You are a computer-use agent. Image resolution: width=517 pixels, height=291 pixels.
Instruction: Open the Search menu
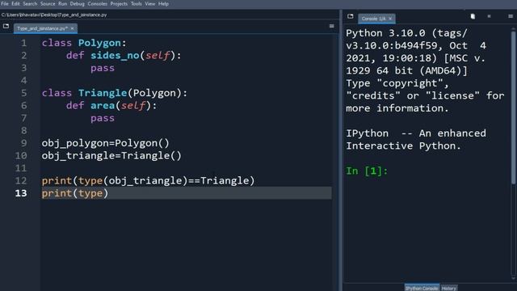30,4
